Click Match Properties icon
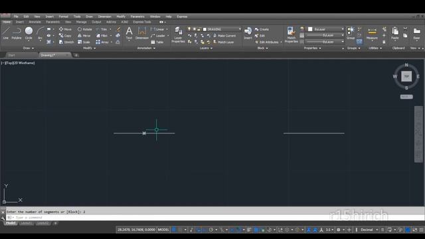425x239 pixels. pos(292,35)
